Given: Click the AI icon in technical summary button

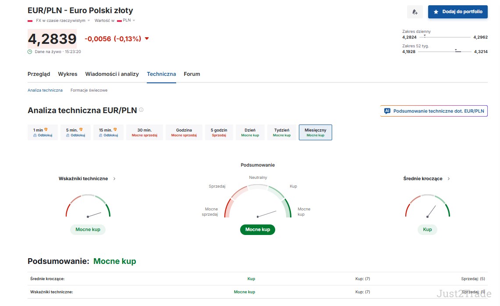Looking at the screenshot, I should coord(387,111).
